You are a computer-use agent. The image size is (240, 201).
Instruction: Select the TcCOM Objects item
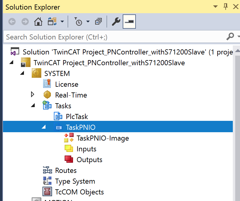79,192
